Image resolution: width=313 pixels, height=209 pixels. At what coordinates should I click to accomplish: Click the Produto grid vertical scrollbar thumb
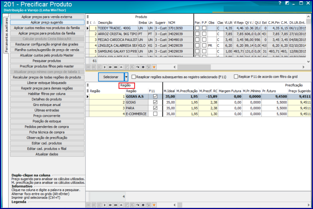tap(308, 21)
